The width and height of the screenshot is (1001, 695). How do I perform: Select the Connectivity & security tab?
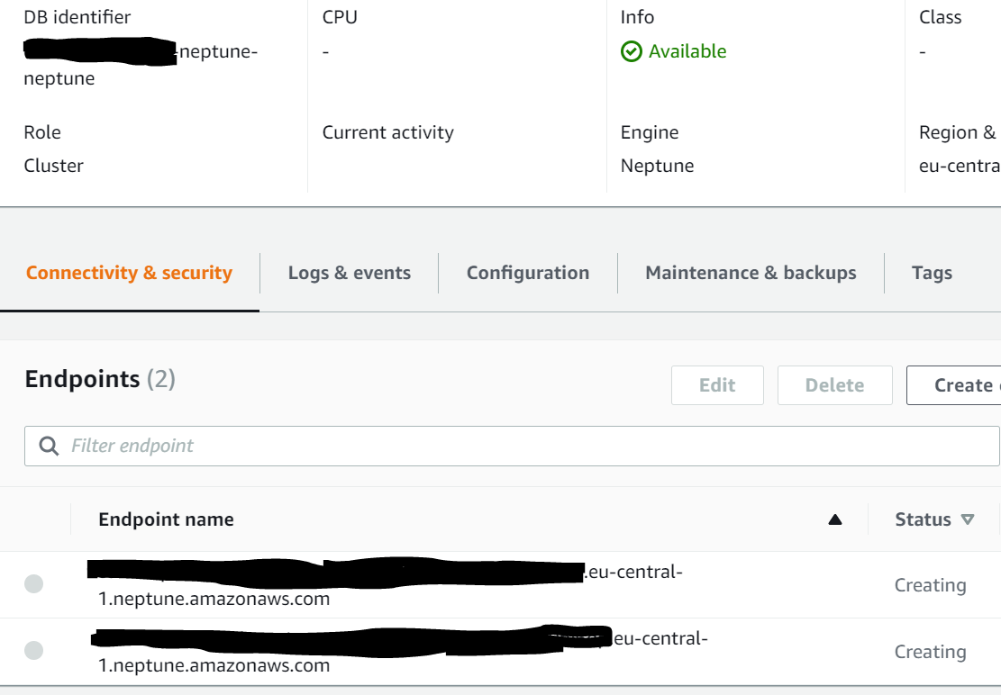(x=129, y=273)
